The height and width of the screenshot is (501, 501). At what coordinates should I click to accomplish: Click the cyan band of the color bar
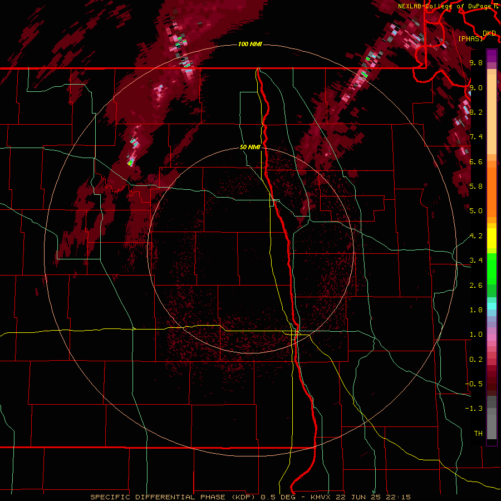(x=492, y=306)
